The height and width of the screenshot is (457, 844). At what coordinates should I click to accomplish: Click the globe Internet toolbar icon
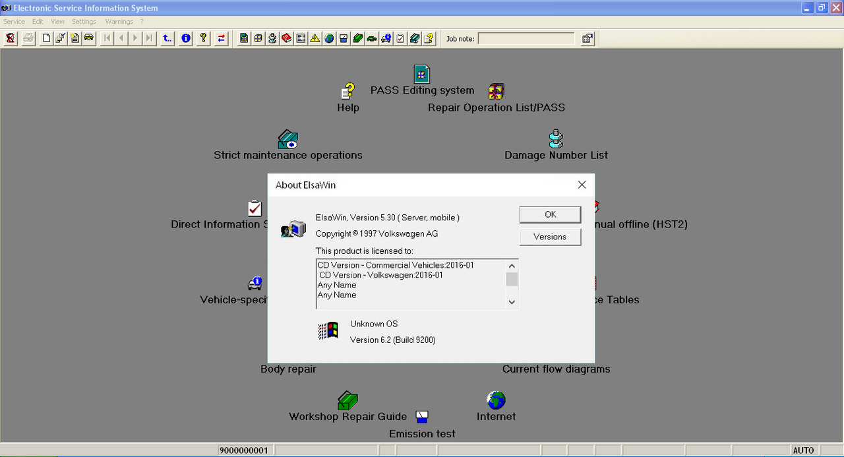[x=329, y=38]
